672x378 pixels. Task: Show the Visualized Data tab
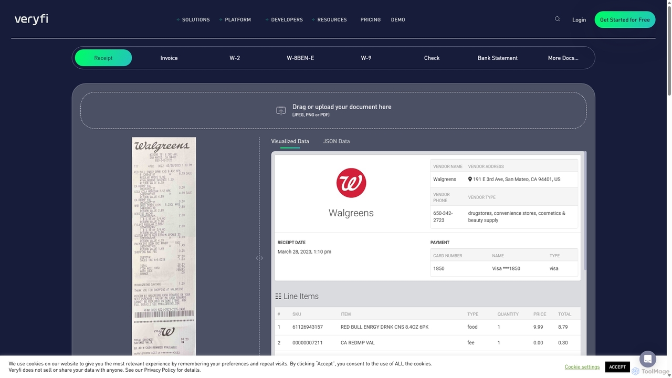pyautogui.click(x=290, y=141)
